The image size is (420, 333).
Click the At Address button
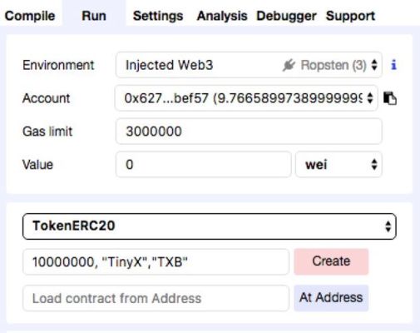pyautogui.click(x=331, y=298)
